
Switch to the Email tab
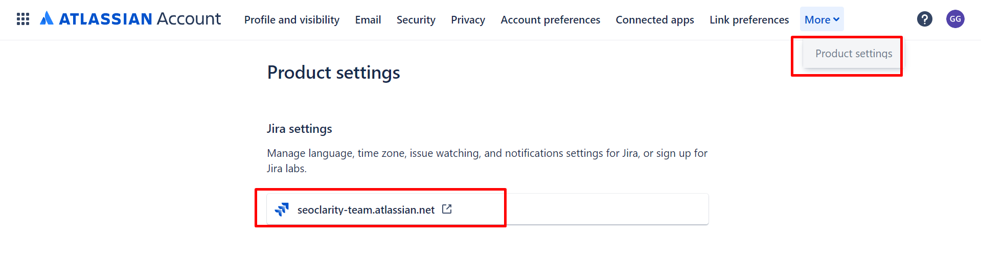(x=368, y=20)
